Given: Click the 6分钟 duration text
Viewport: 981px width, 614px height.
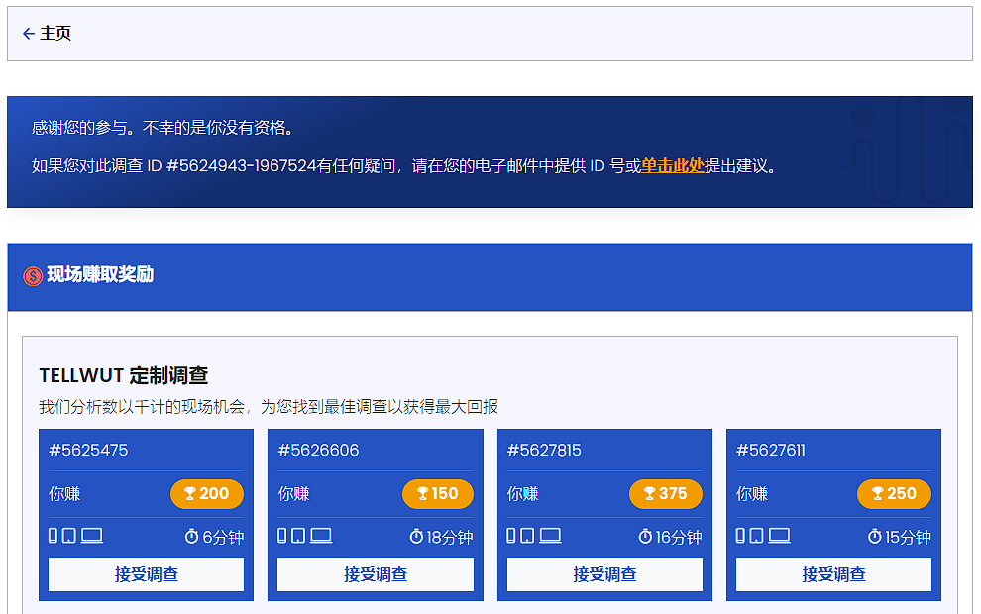Looking at the screenshot, I should [223, 537].
